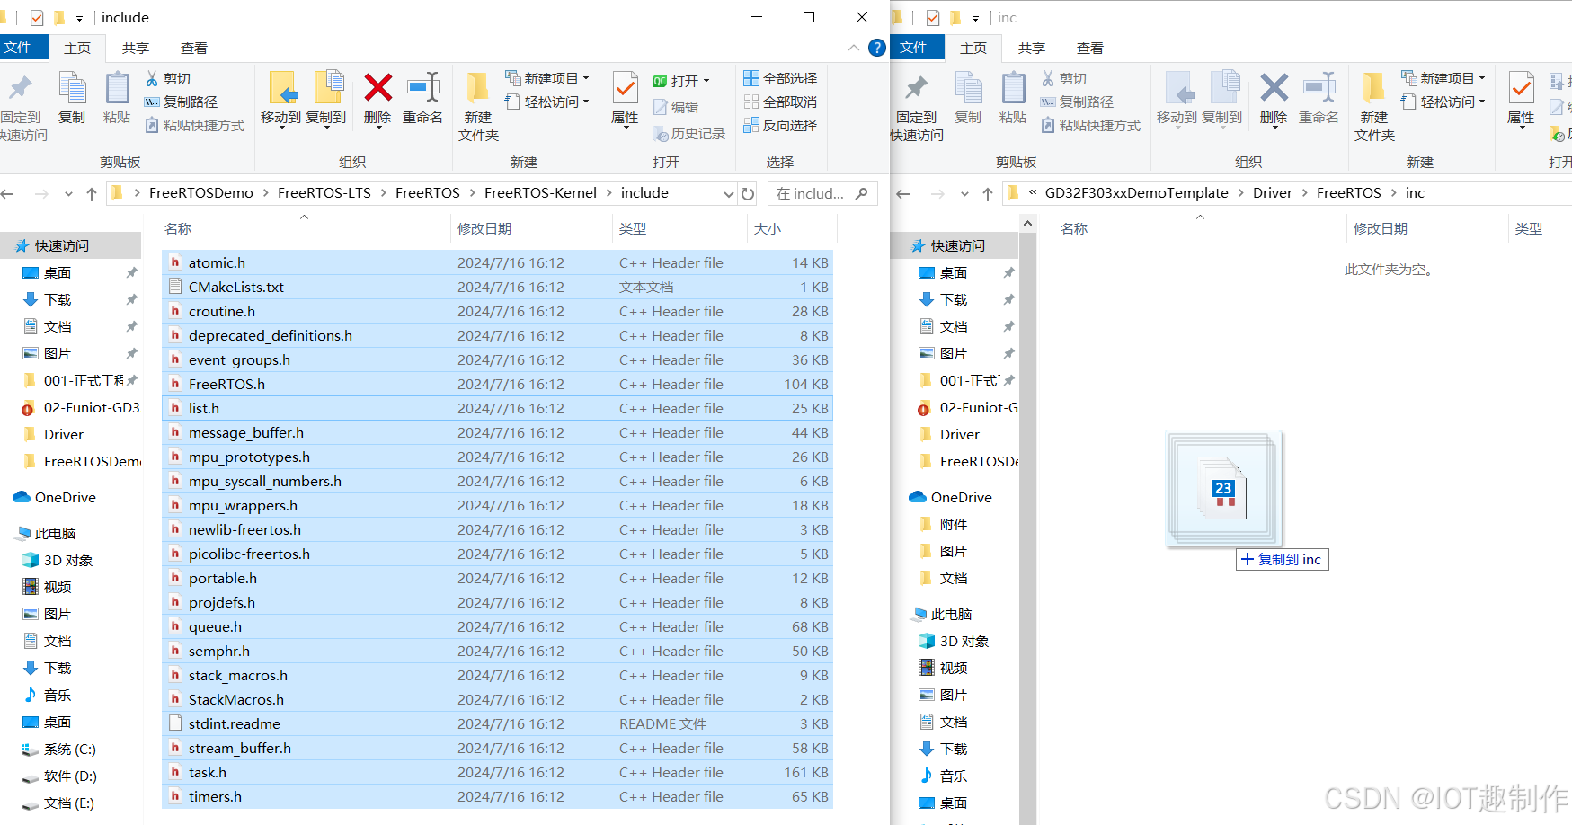Image resolution: width=1572 pixels, height=825 pixels.
Task: Open recent locations dropdown in include window
Action: pyautogui.click(x=68, y=193)
